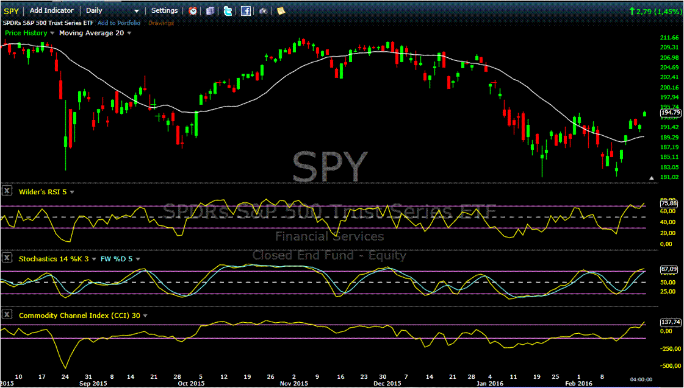The height and width of the screenshot is (388, 684).
Task: Click the CCI value tag 137,74
Action: pyautogui.click(x=671, y=322)
